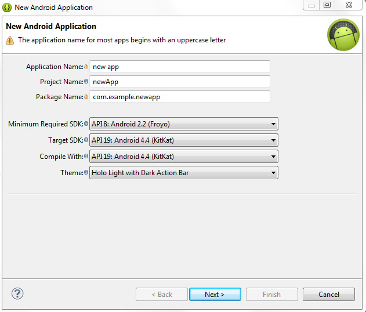Select the Package Name text field
Viewport: 366px width, 312px height.
(x=180, y=97)
